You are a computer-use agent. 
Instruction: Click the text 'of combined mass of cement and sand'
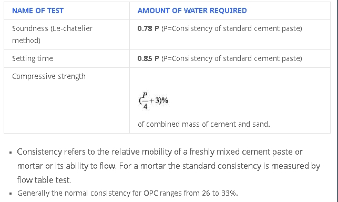tap(204, 124)
